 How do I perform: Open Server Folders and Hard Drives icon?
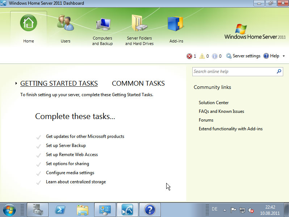coord(139,23)
